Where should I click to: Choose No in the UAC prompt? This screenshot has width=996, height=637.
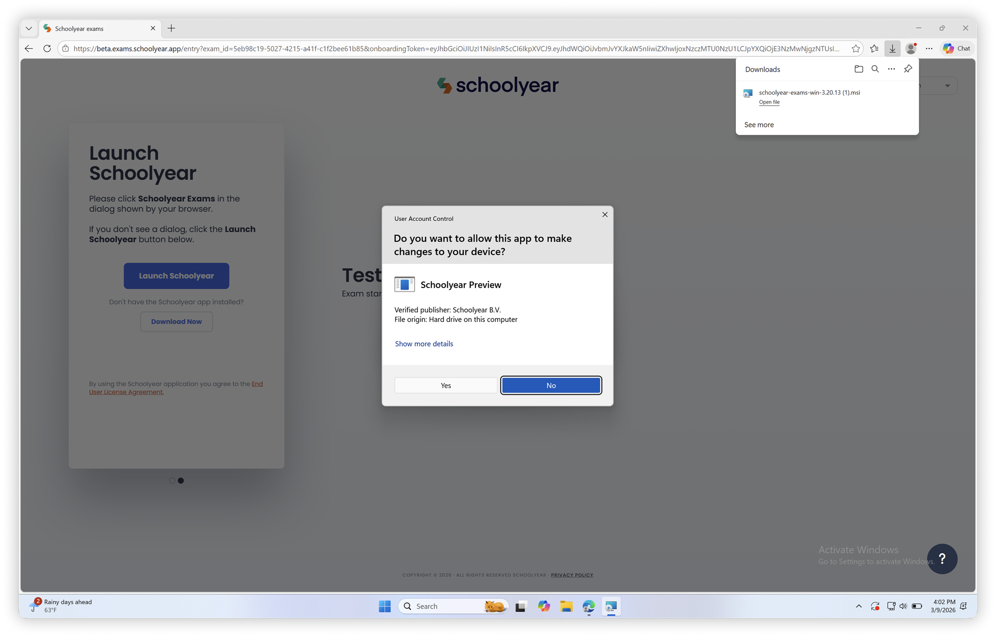click(x=551, y=385)
